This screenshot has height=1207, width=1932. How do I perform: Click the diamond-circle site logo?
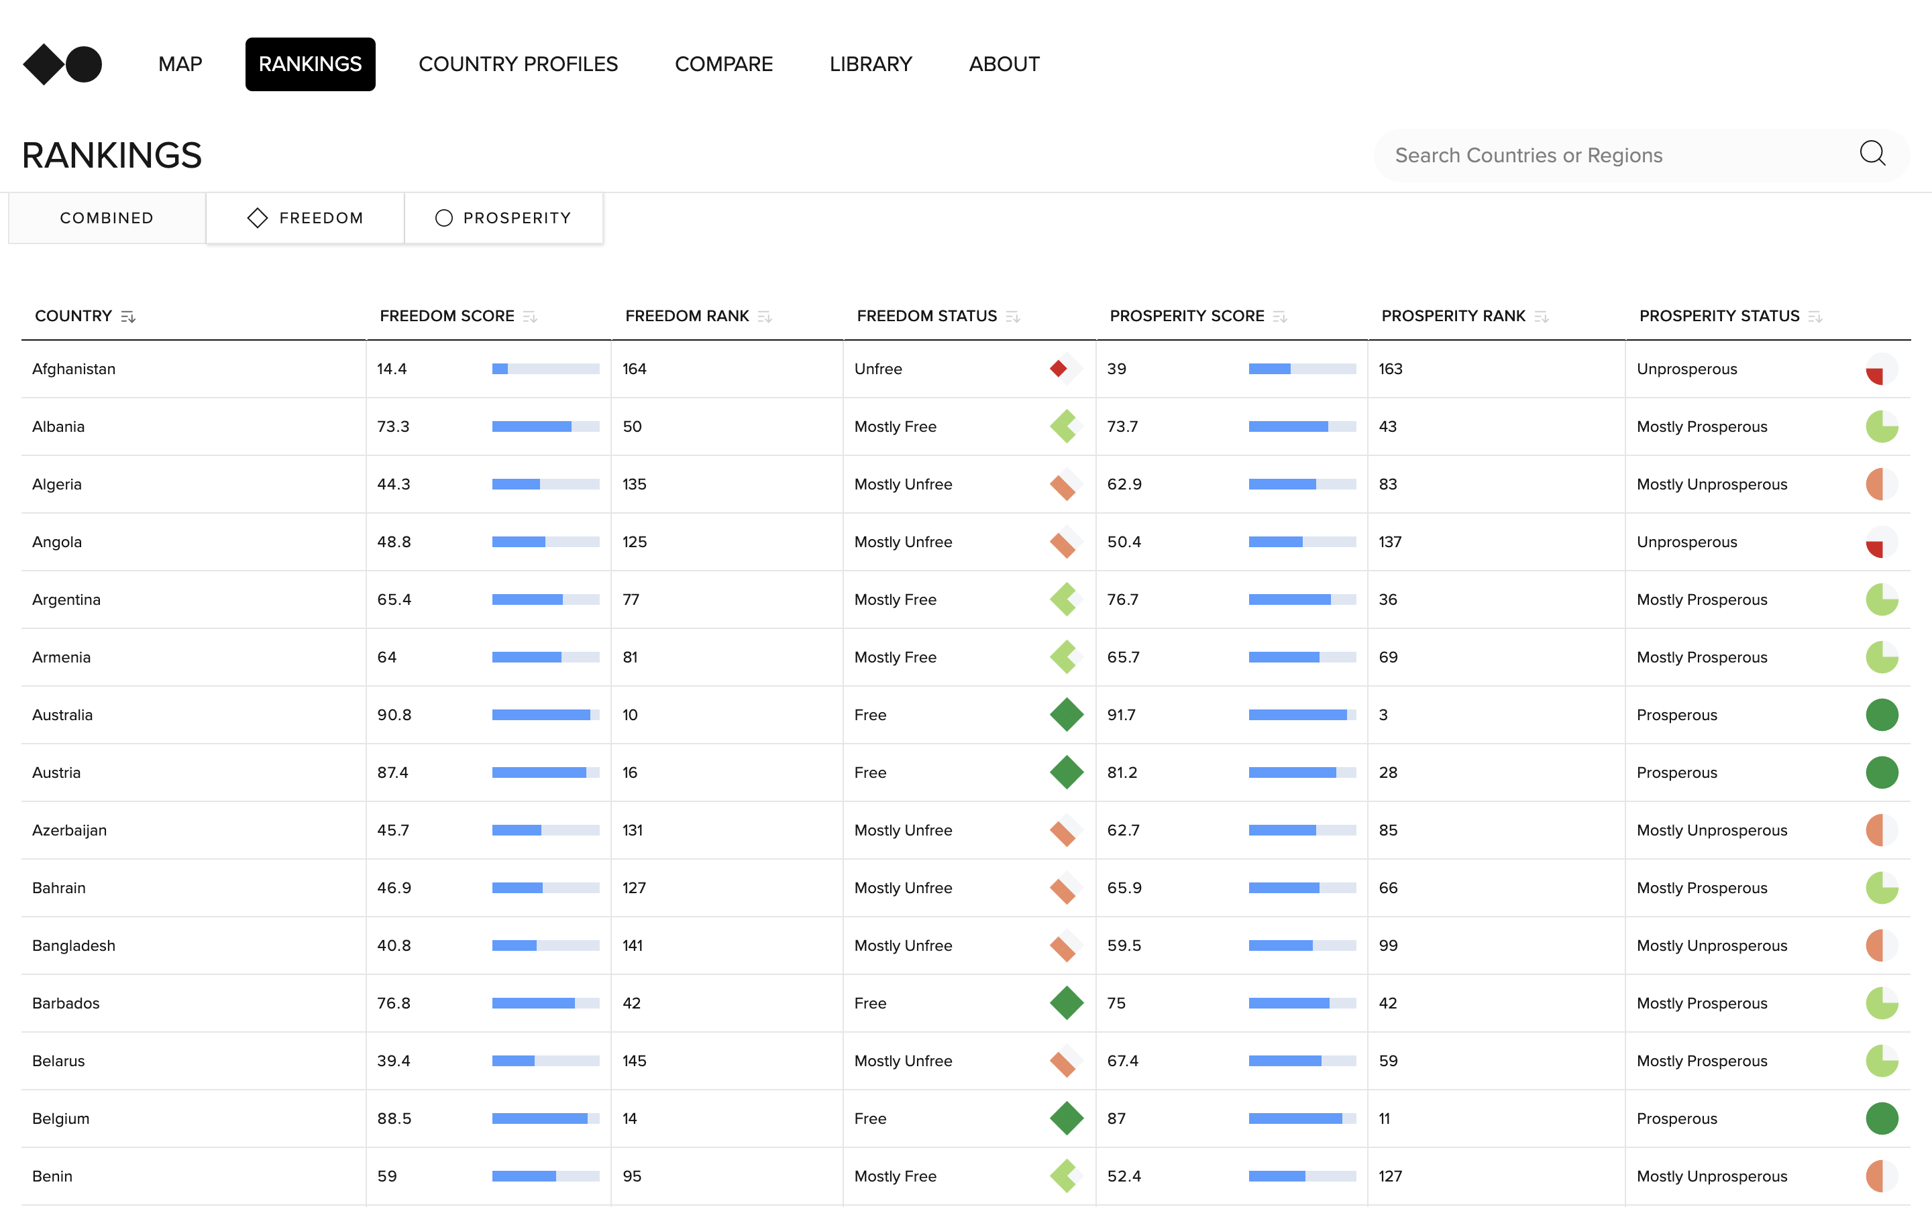click(62, 64)
